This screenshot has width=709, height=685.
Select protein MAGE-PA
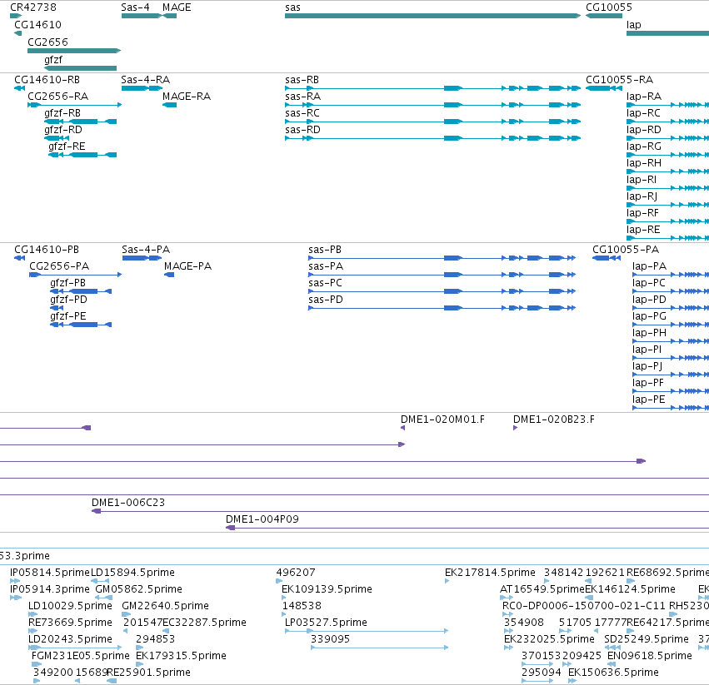(170, 275)
